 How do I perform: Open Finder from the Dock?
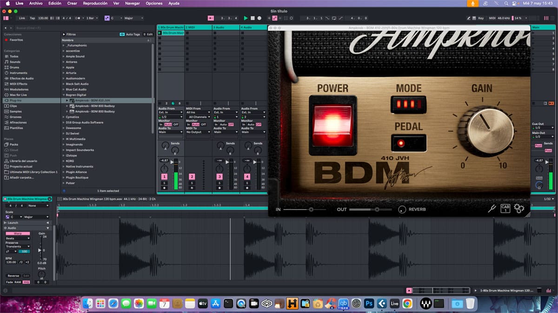point(88,303)
